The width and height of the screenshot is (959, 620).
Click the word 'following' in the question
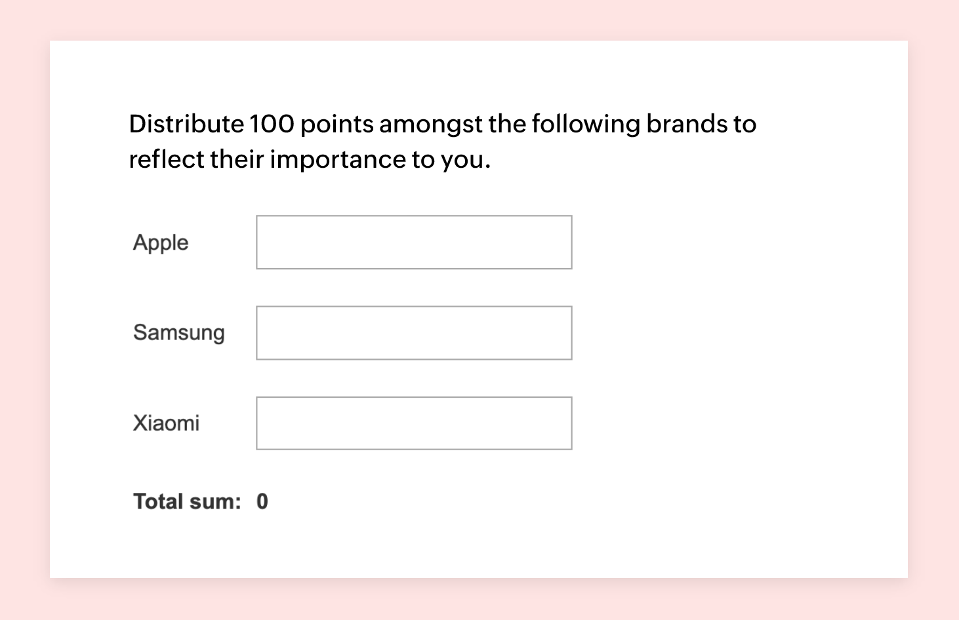(585, 124)
